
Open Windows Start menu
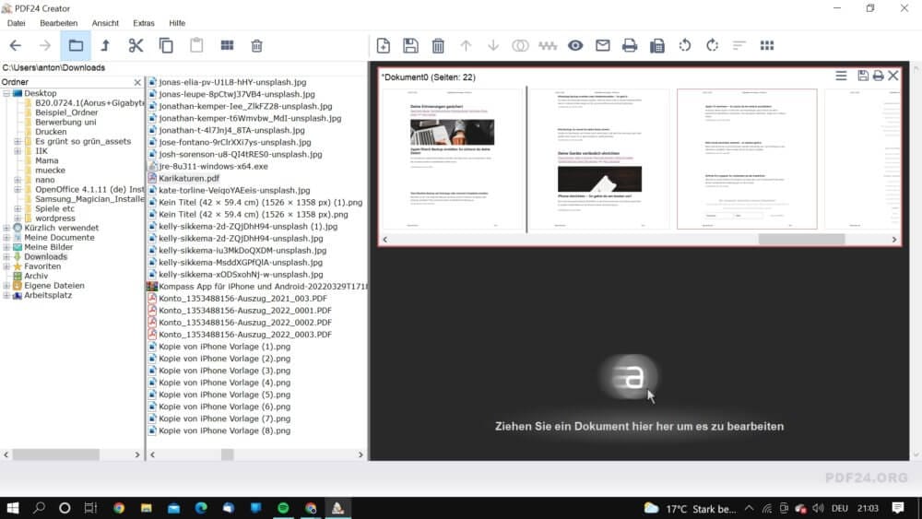(x=13, y=508)
